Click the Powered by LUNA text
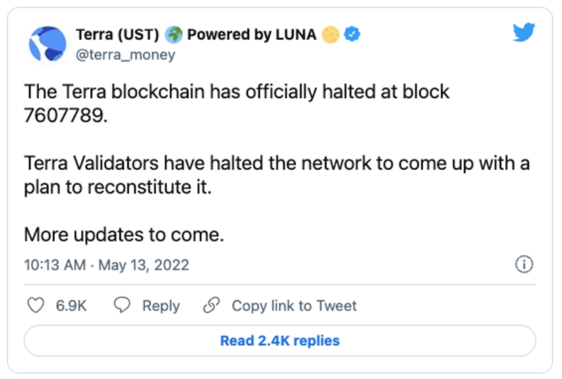Image resolution: width=562 pixels, height=379 pixels. click(252, 35)
